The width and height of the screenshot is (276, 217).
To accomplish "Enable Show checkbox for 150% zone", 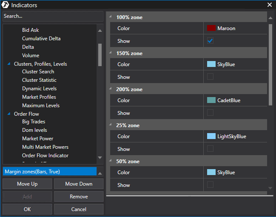I will click(x=210, y=77).
